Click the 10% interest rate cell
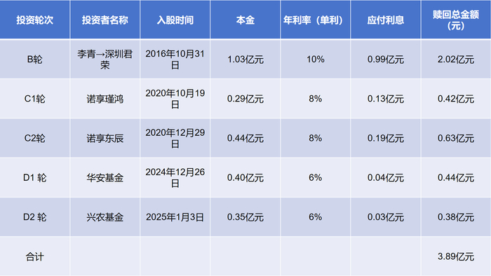The width and height of the screenshot is (491, 276). click(x=316, y=60)
